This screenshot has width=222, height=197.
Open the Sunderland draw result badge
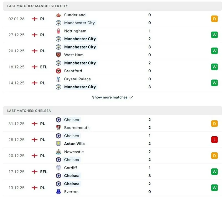pyautogui.click(x=214, y=19)
